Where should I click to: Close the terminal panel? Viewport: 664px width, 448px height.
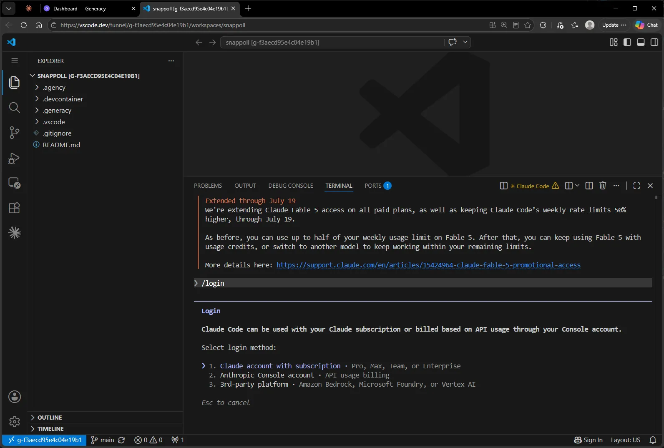click(650, 186)
